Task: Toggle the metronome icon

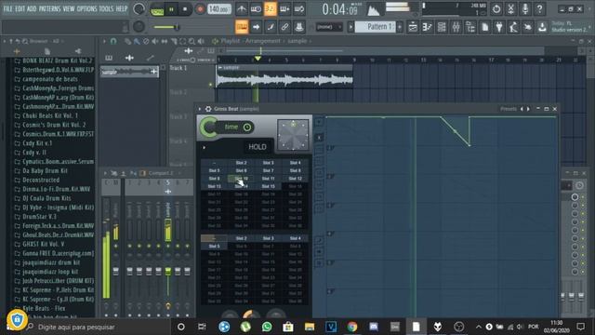Action: click(242, 9)
